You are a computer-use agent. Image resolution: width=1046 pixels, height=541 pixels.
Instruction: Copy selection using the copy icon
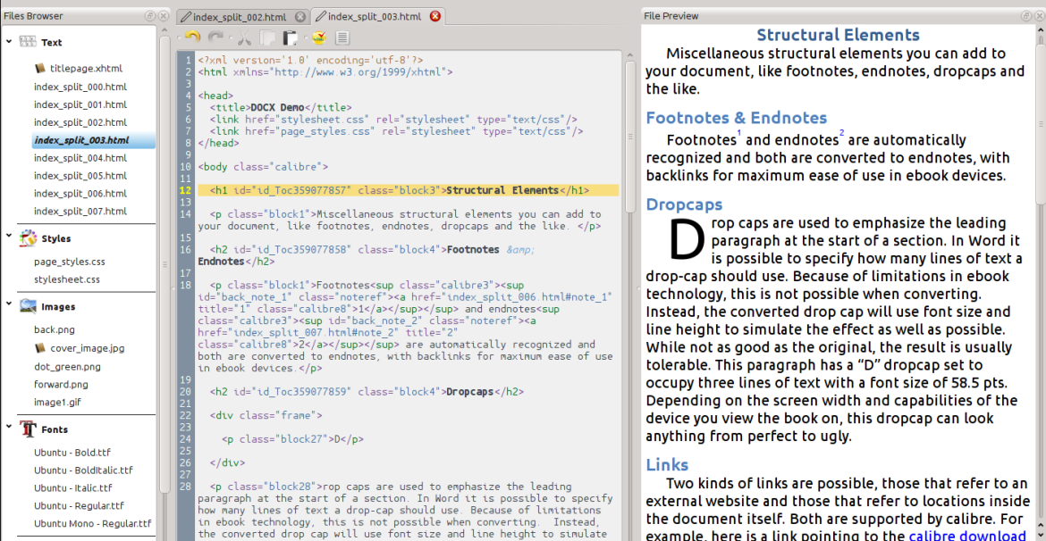point(267,38)
